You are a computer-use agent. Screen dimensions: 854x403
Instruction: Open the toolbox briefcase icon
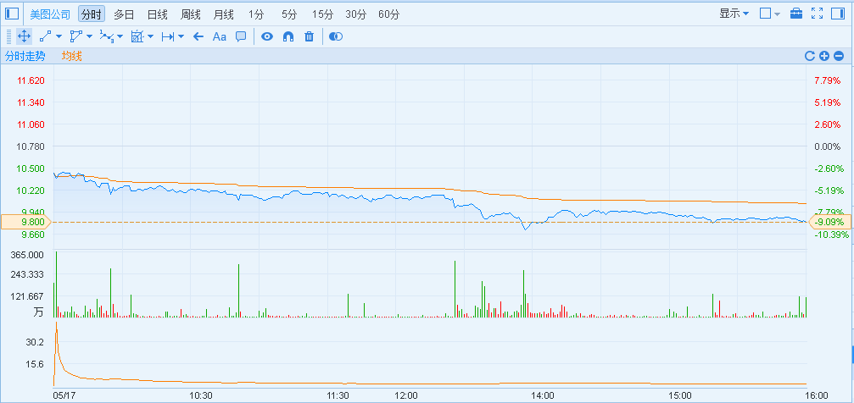796,14
